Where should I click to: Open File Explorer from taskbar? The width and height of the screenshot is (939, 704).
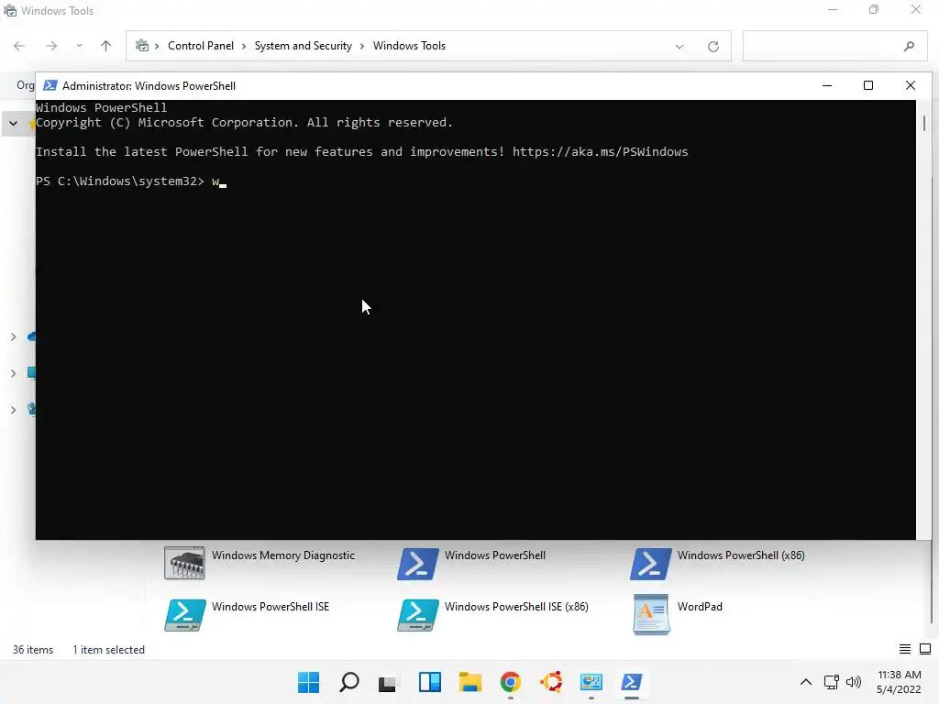470,682
